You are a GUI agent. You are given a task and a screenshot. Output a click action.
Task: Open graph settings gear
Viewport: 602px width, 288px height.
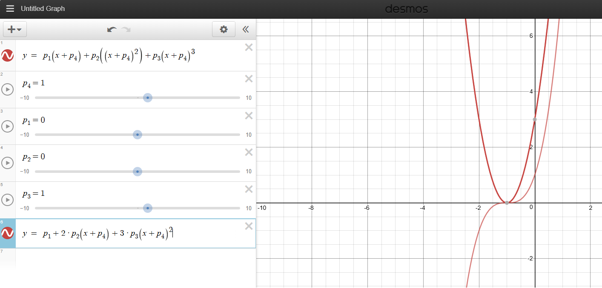click(224, 29)
